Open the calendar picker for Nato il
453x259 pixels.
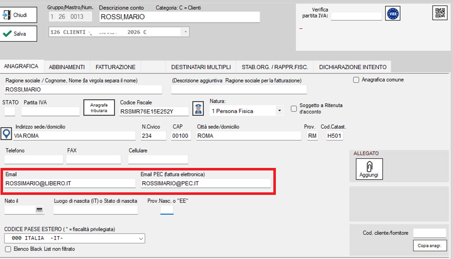coord(39,210)
